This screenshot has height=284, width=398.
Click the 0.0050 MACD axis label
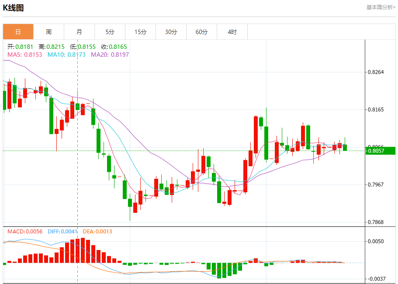376,241
